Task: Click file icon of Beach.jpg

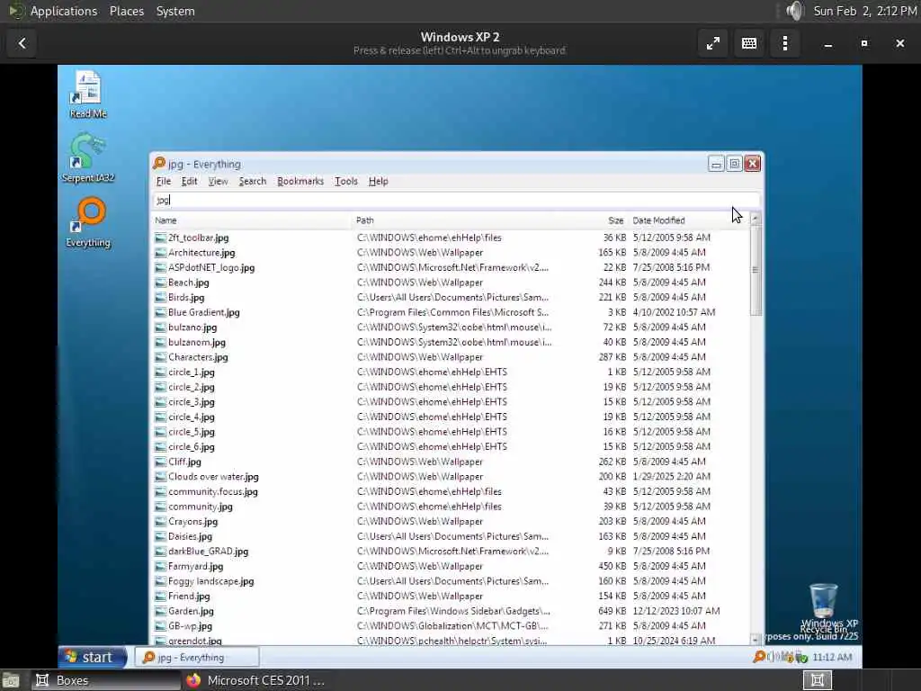Action: tap(160, 283)
